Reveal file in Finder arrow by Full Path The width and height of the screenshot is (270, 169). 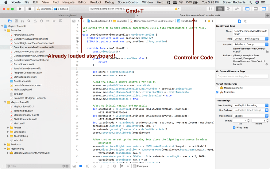click(267, 64)
